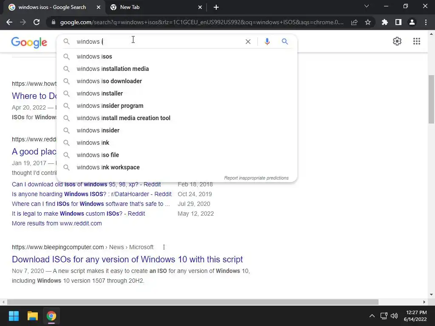This screenshot has height=326, width=435.
Task: Open the Chrome profile avatar
Action: 412,22
